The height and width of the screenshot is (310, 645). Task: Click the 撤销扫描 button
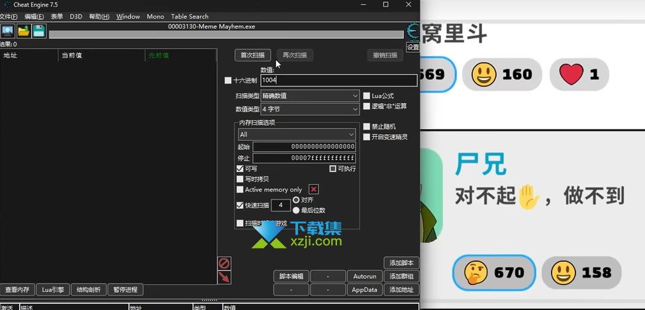(385, 55)
